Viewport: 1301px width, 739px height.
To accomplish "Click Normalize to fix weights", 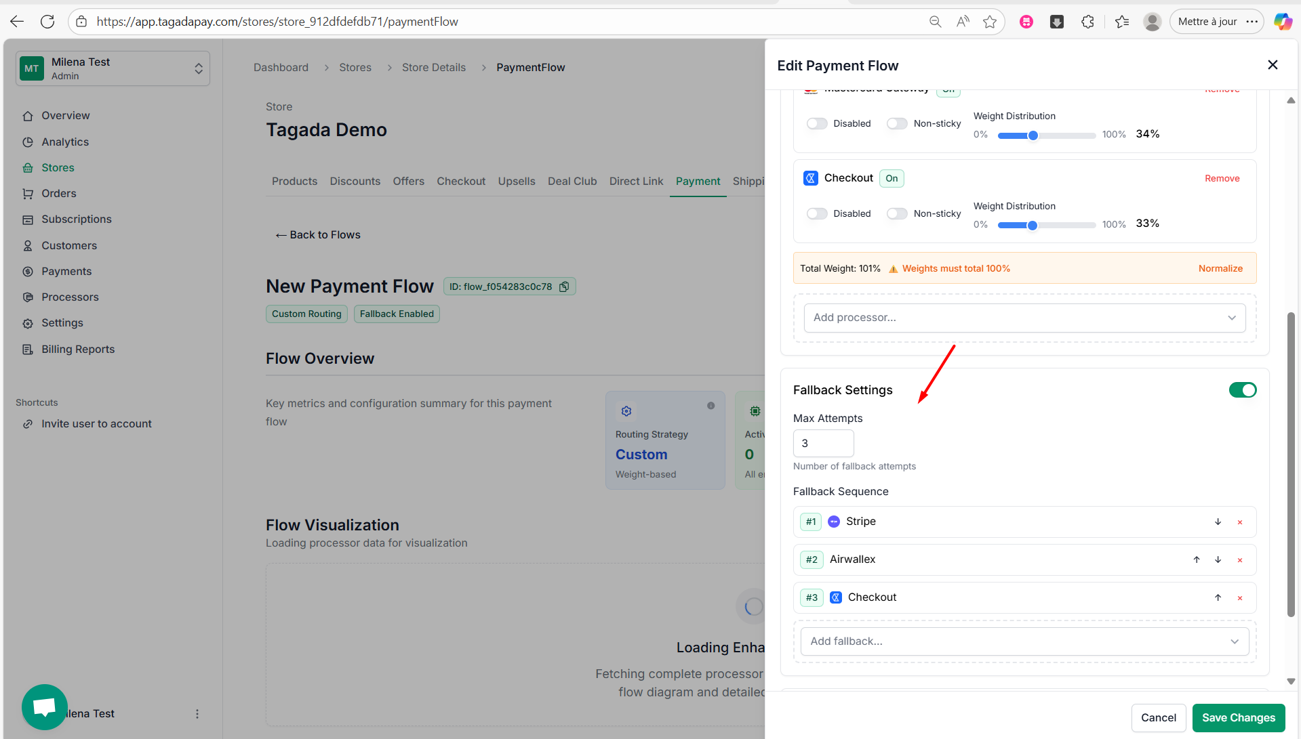I will pyautogui.click(x=1220, y=269).
